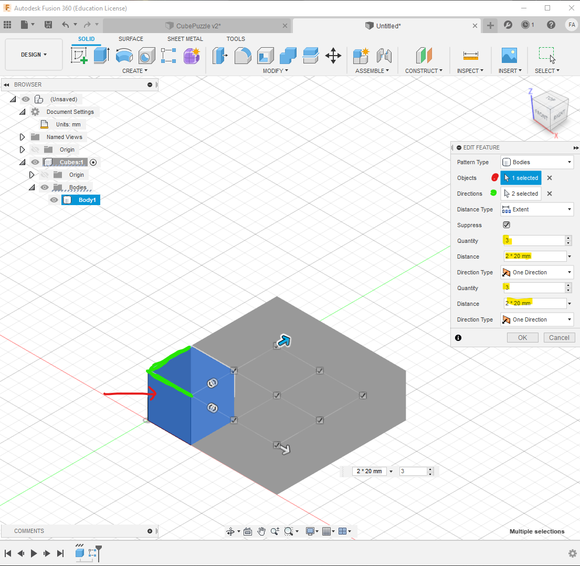The image size is (580, 566).
Task: Open the MODIFY menu
Action: 275,70
